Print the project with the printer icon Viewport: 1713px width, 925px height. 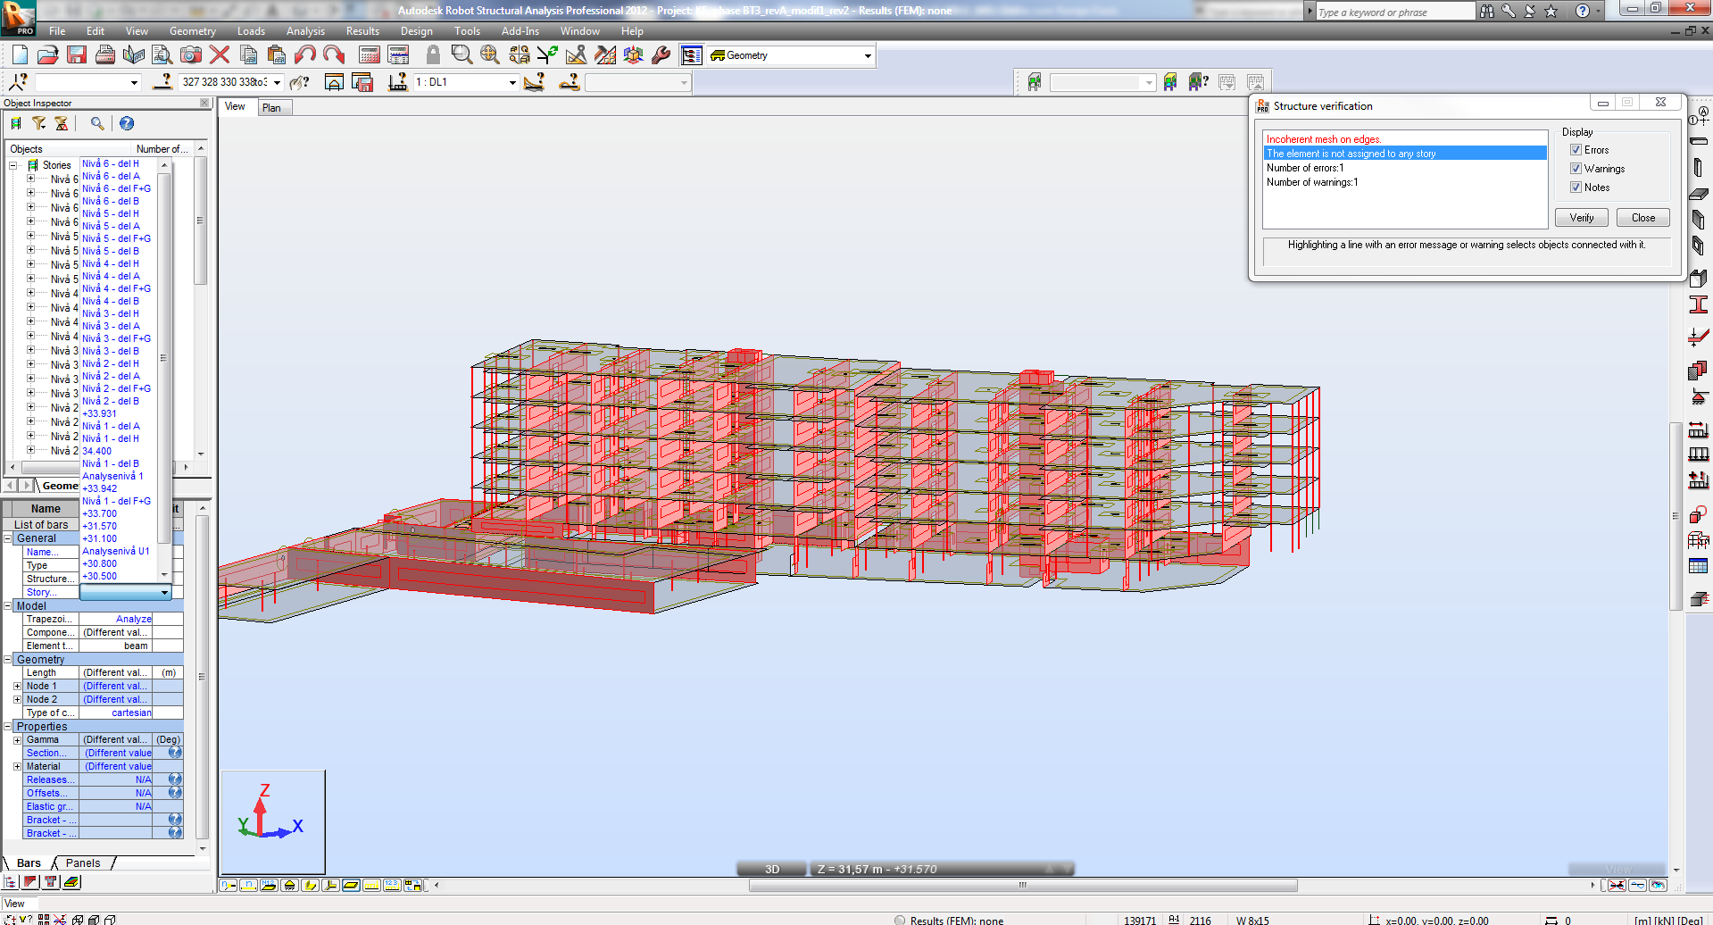pyautogui.click(x=105, y=54)
